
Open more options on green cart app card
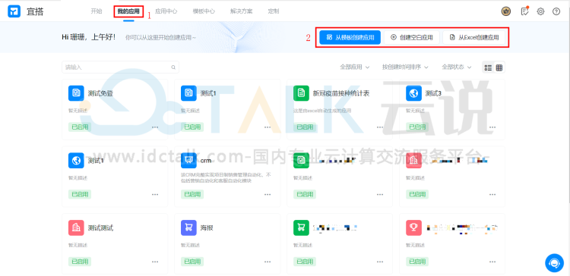pos(380,262)
